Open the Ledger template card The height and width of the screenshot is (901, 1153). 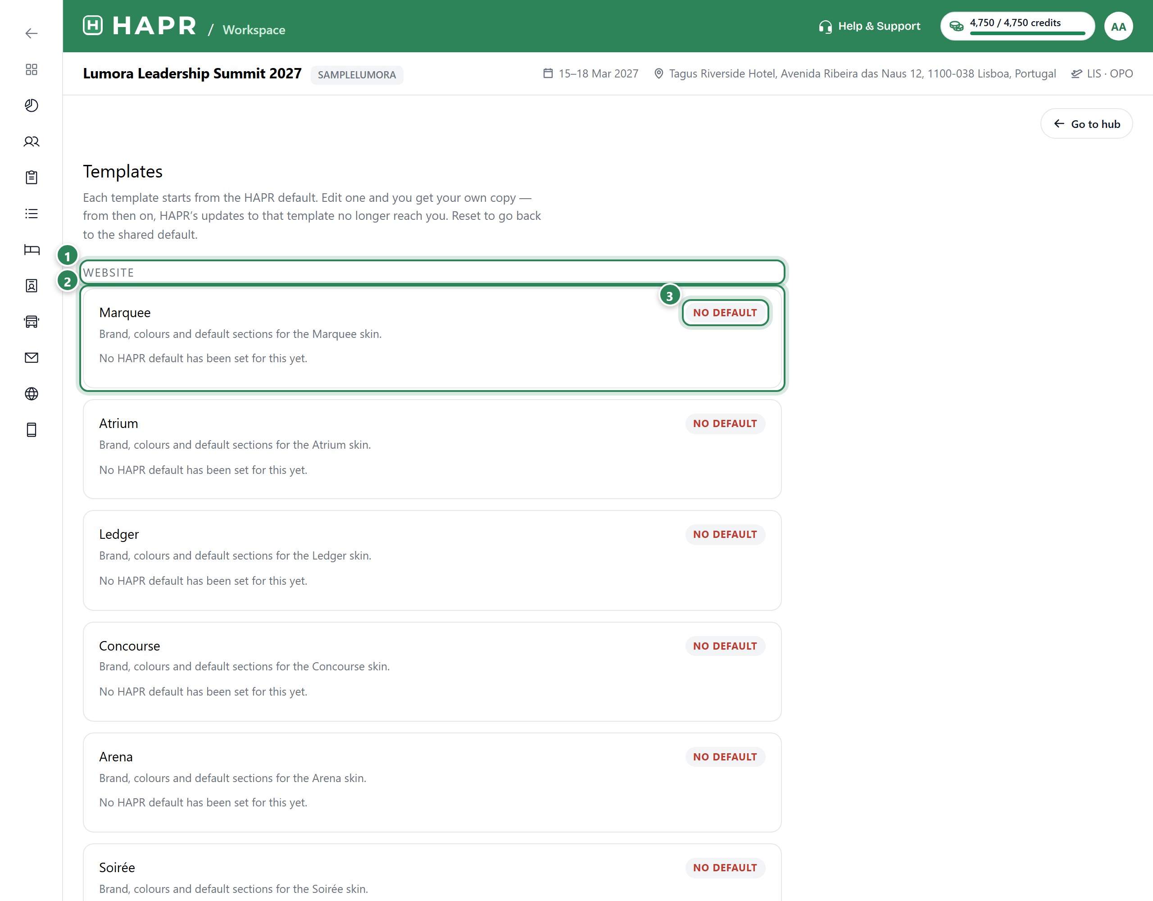[x=432, y=560]
